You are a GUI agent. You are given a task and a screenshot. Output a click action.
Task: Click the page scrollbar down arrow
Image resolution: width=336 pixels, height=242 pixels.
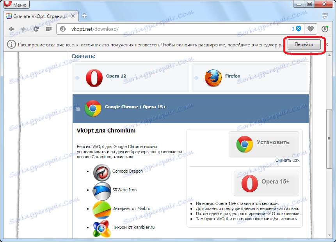pyautogui.click(x=329, y=235)
